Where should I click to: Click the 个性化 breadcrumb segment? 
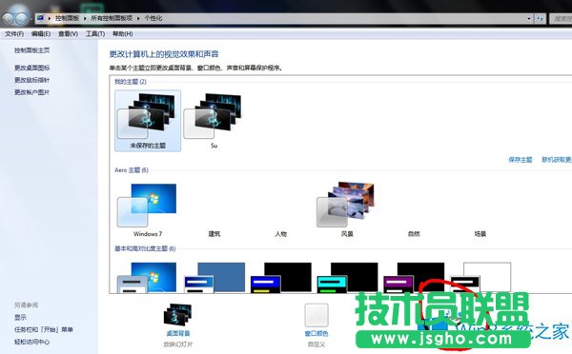153,18
